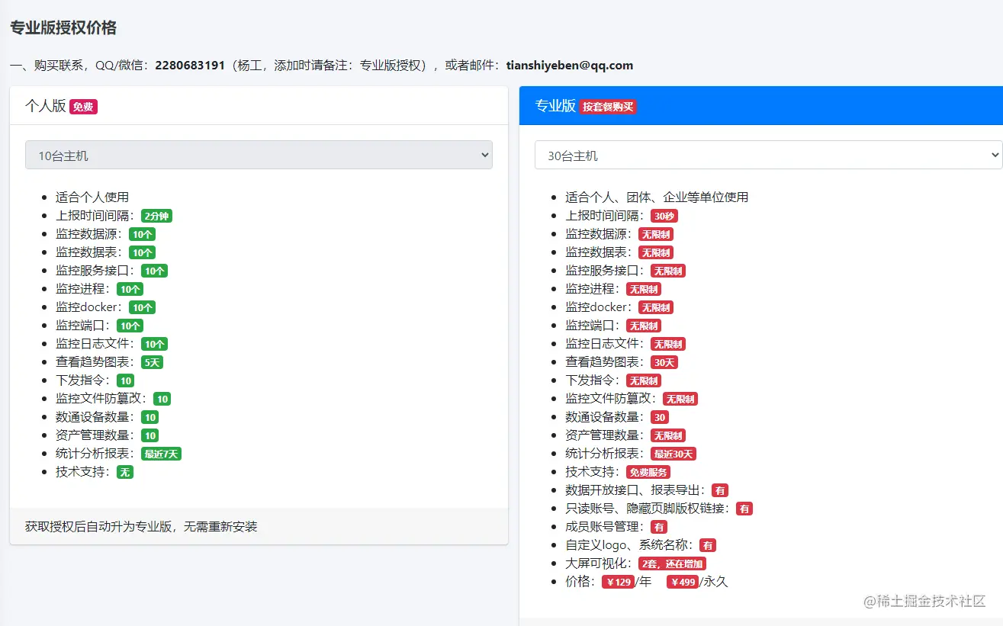Click the 10个 badge beside 监控数据表
This screenshot has width=1003, height=626.
coord(142,252)
